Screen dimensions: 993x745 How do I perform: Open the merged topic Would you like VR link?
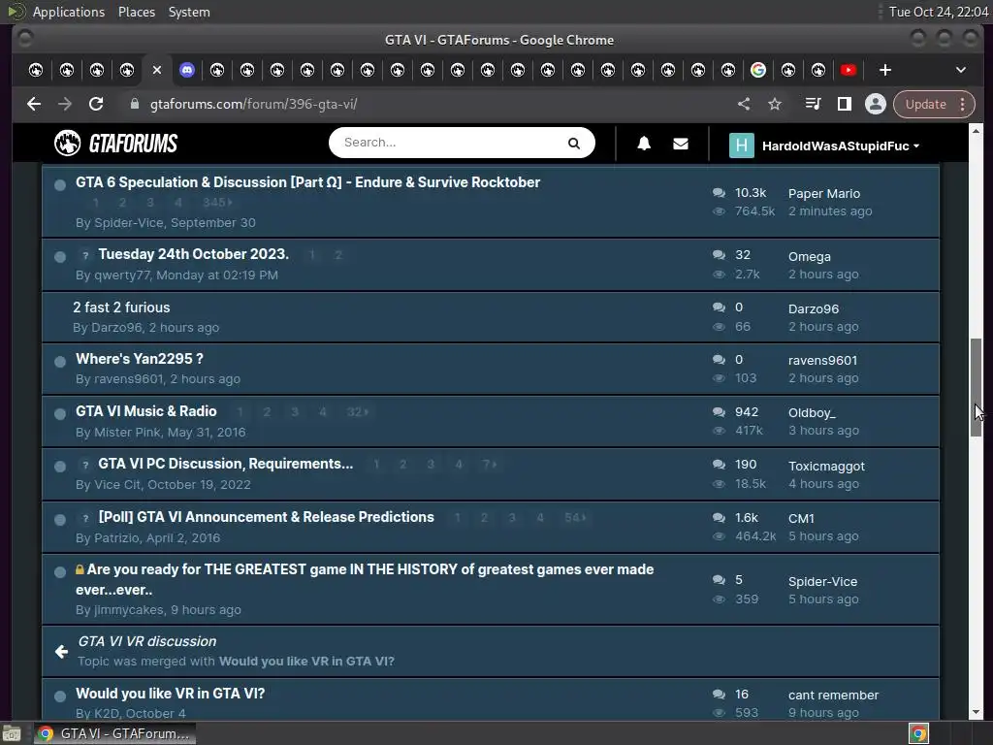306,662
